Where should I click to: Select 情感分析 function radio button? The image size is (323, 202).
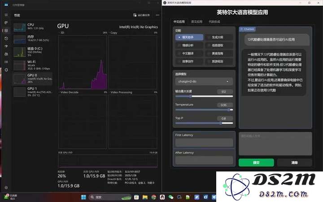click(189, 45)
